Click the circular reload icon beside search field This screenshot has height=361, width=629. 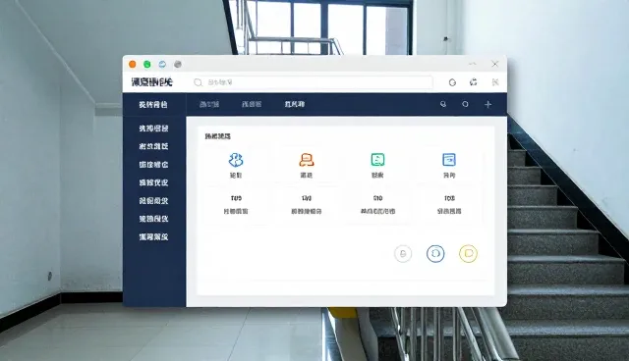point(452,82)
